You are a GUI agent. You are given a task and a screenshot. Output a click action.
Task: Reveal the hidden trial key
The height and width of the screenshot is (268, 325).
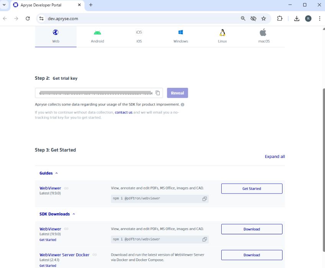click(x=177, y=93)
